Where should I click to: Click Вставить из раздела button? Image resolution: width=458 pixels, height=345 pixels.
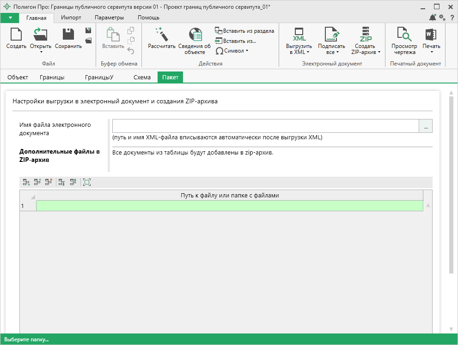click(x=244, y=31)
